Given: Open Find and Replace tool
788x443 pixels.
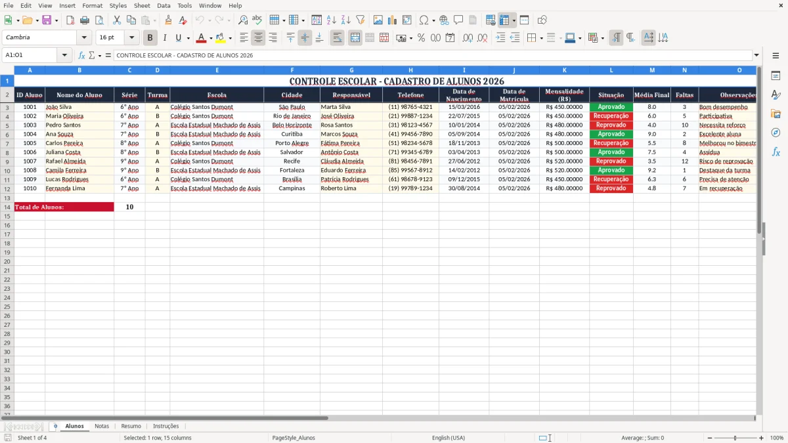Looking at the screenshot, I should pos(243,20).
